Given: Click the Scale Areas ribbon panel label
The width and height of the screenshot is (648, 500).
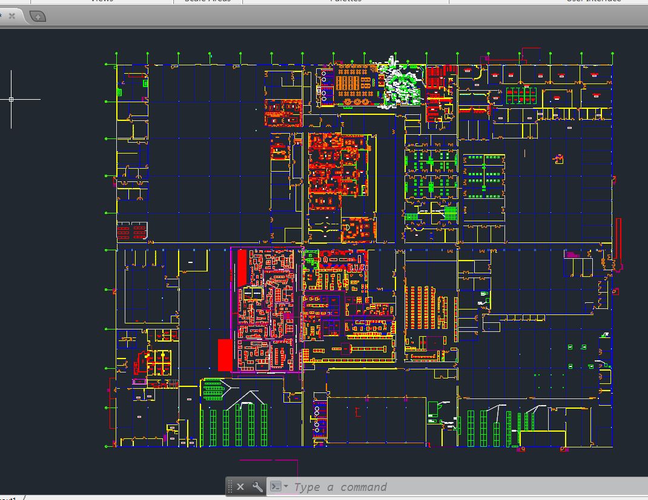Looking at the screenshot, I should click(206, 1).
